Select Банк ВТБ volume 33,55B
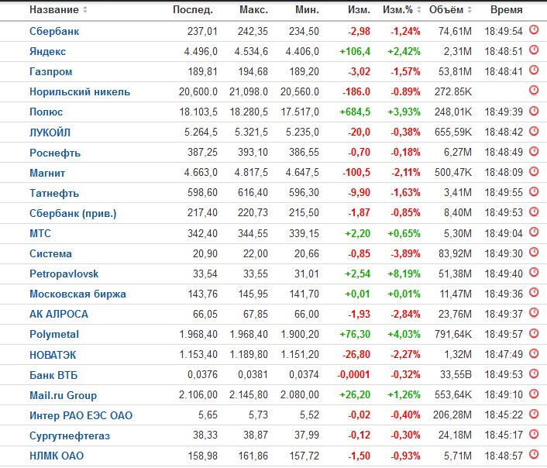Screen dimensions: 547x468 [x=456, y=375]
